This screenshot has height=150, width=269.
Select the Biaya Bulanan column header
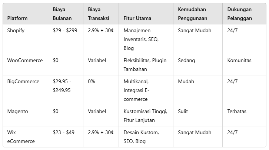tap(62, 14)
